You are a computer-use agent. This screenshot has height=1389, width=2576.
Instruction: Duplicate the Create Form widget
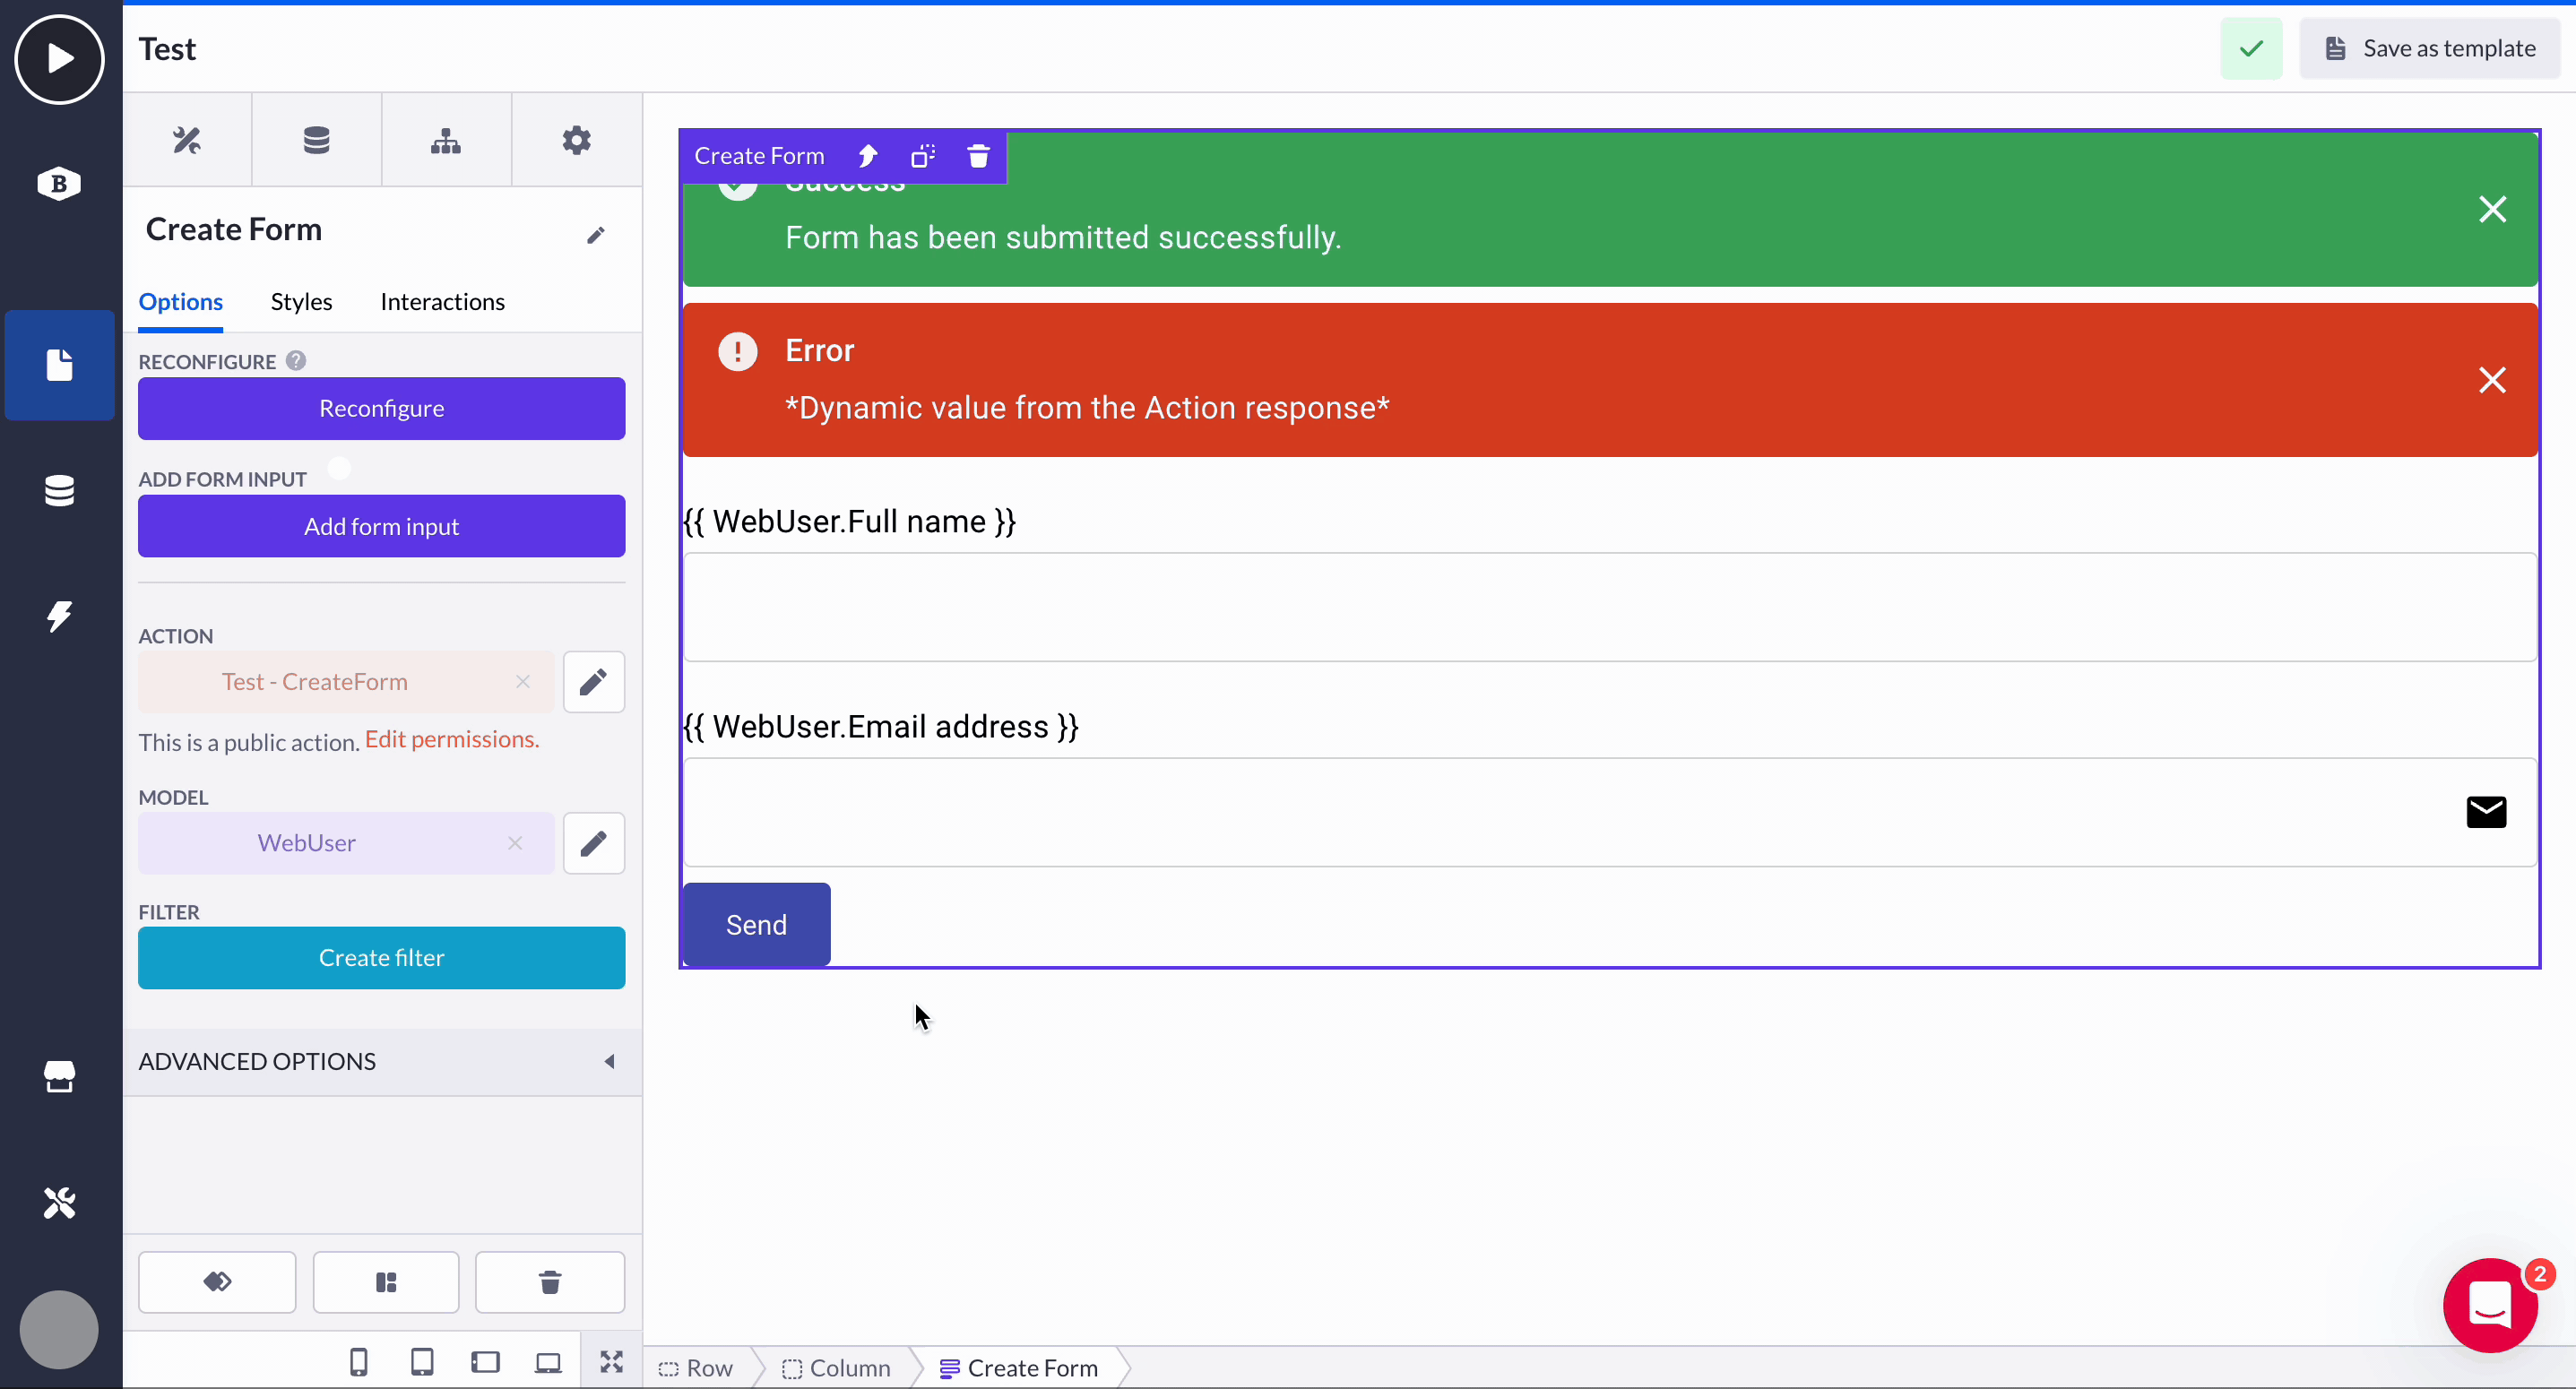tap(922, 156)
